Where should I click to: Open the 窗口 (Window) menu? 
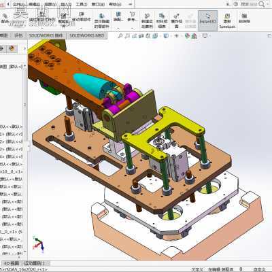pos(98,4)
